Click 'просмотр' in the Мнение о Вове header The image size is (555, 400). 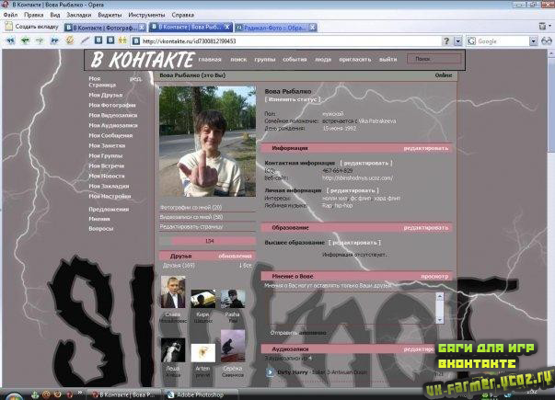tap(434, 276)
